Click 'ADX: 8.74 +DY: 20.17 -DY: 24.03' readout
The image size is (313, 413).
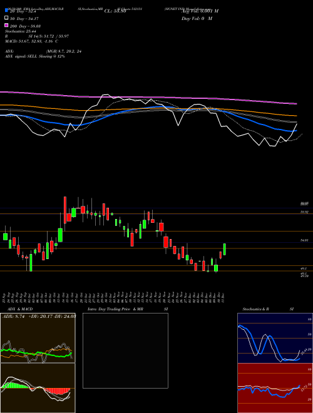pos(39,316)
